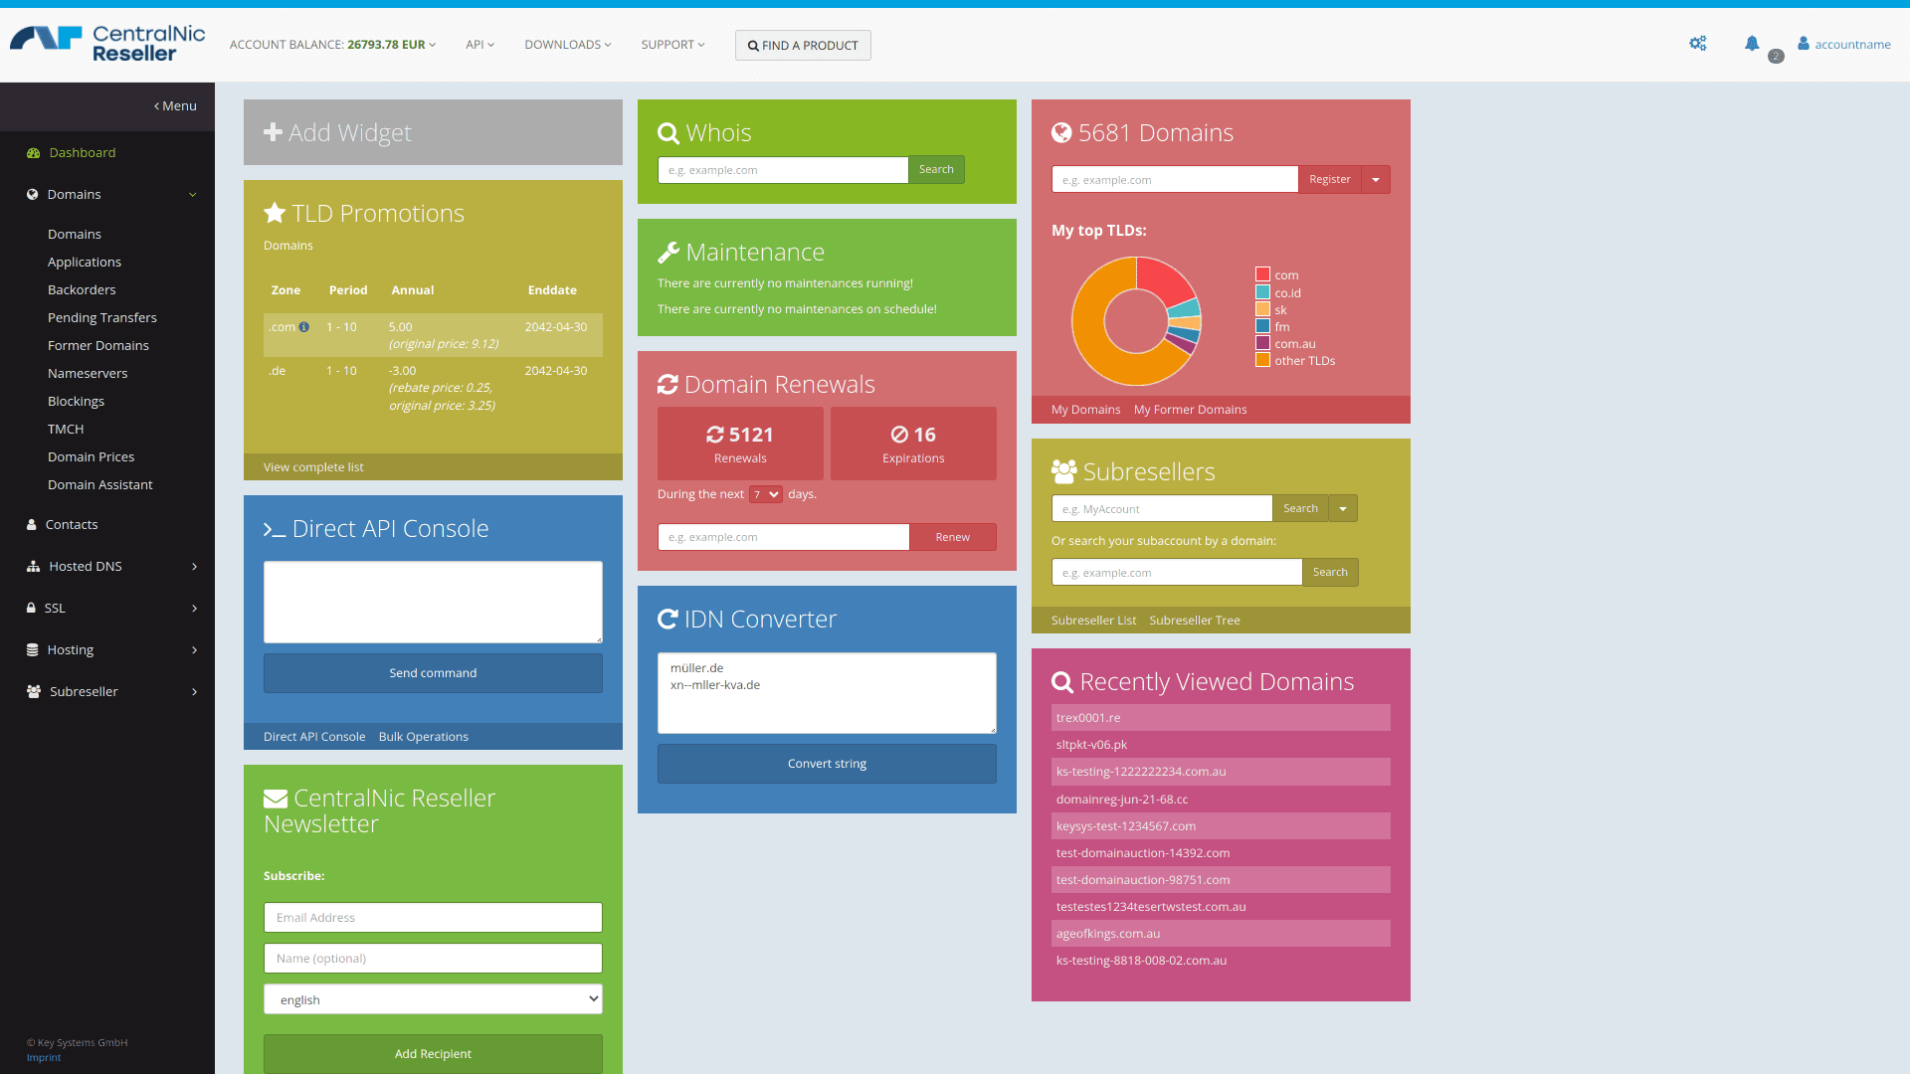Screen dimensions: 1910x1074
Task: Click the Convert string button
Action: (x=827, y=763)
